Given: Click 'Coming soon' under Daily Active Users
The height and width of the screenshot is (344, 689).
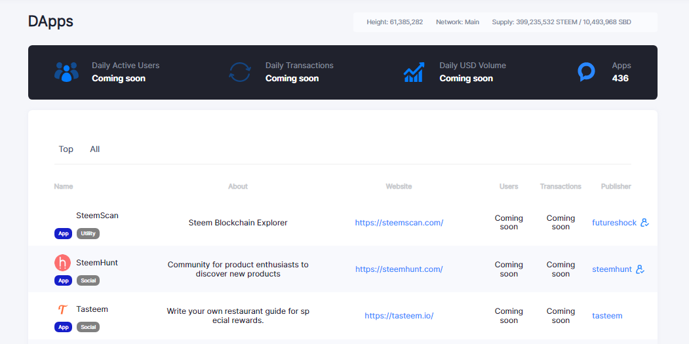Looking at the screenshot, I should click(x=119, y=78).
